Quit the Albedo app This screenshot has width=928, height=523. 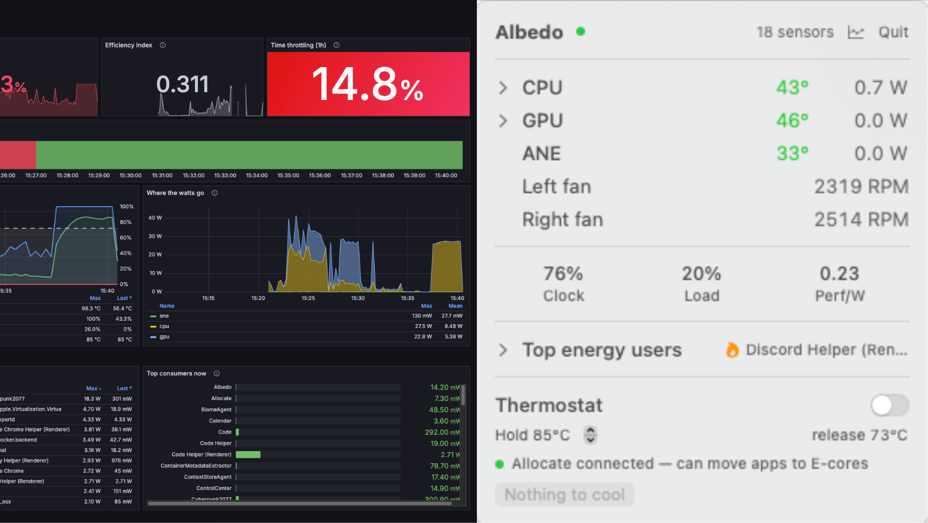tap(893, 32)
